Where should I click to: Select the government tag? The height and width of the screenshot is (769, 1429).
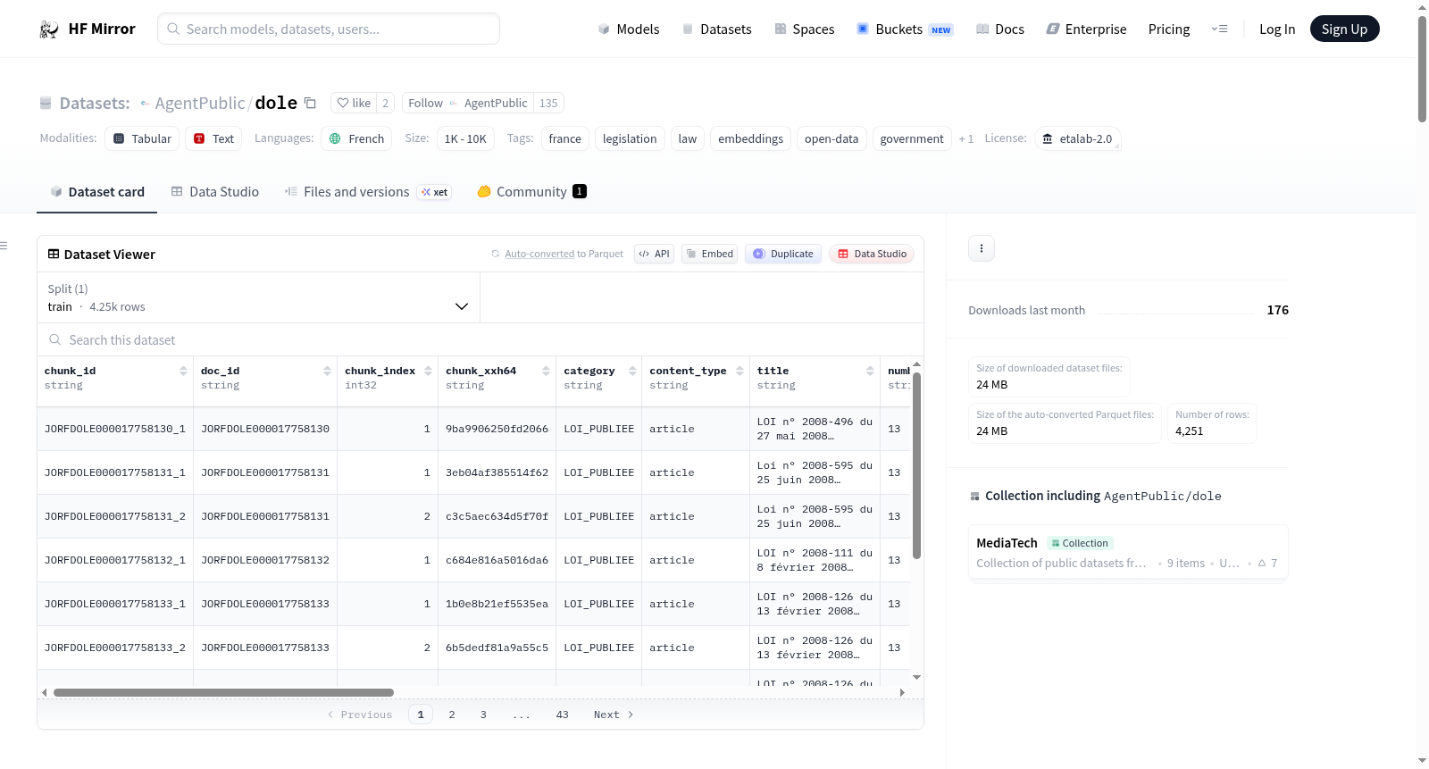pos(912,138)
